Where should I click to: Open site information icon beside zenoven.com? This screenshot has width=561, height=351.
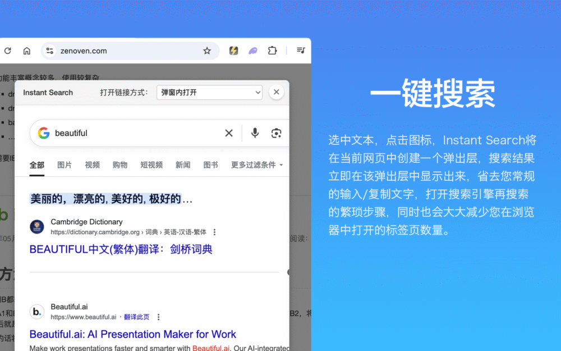coord(50,51)
